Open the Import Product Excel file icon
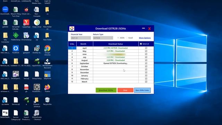 26,113
